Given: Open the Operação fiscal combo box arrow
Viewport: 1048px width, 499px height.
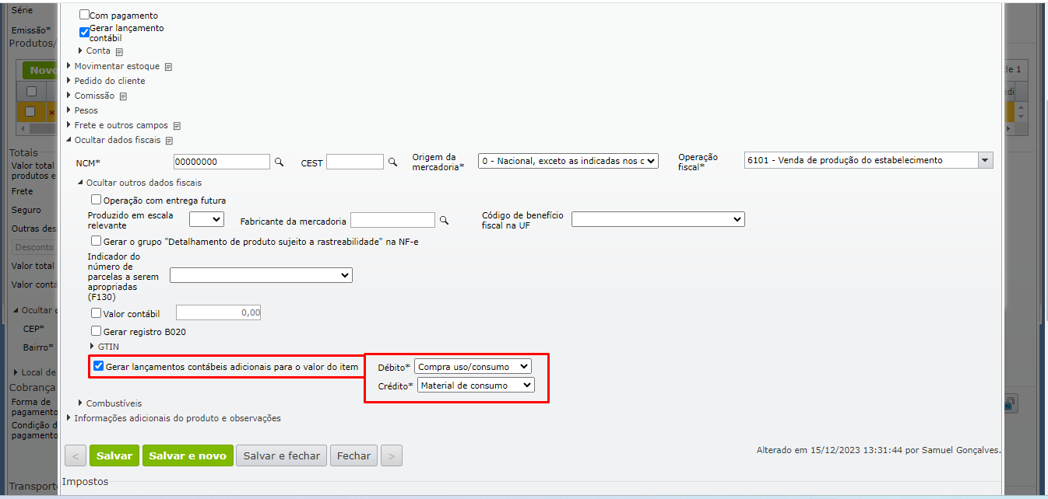Looking at the screenshot, I should (986, 160).
